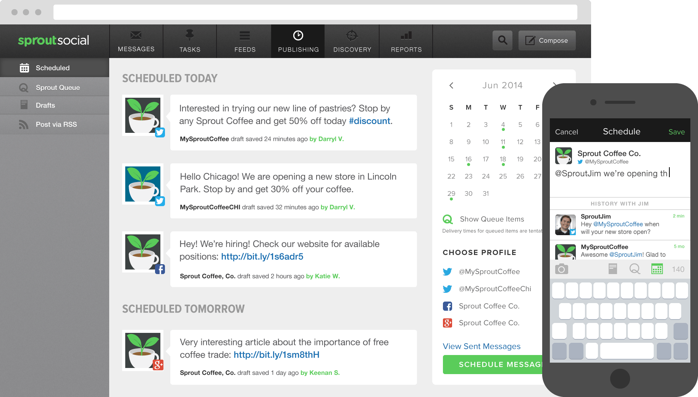The width and height of the screenshot is (698, 397).
Task: Click the Drafts document icon in sidebar
Action: pyautogui.click(x=24, y=105)
